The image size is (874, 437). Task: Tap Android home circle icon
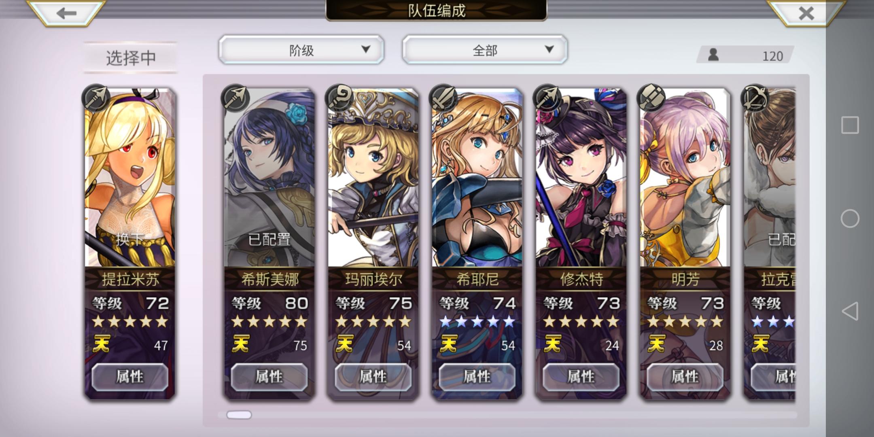click(x=850, y=218)
